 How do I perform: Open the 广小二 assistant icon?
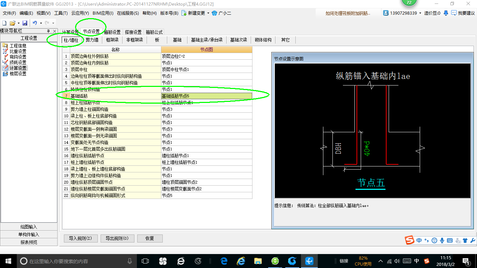[214, 13]
